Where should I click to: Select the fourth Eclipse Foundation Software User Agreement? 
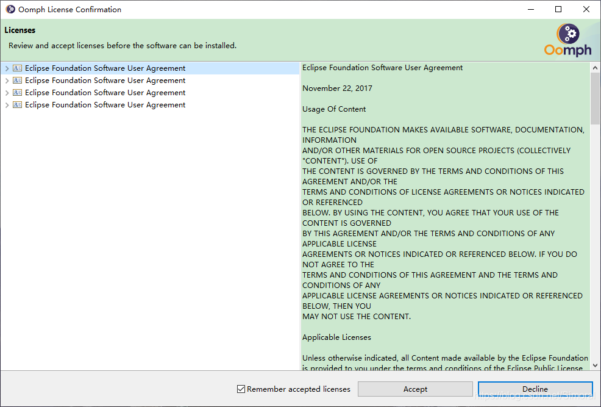point(105,105)
